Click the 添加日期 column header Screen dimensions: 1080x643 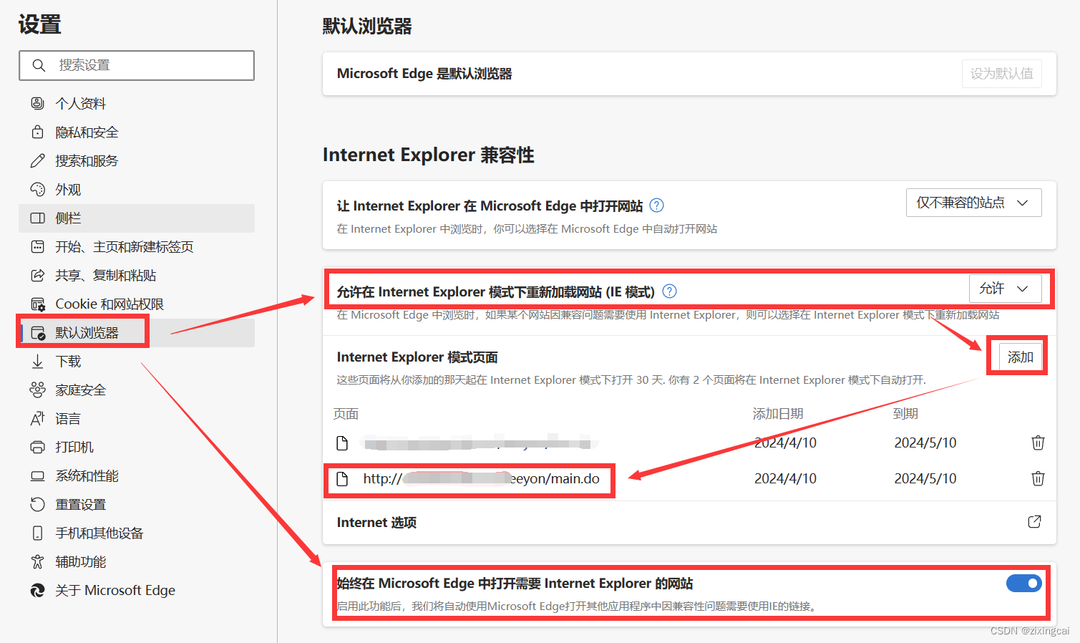pos(778,414)
